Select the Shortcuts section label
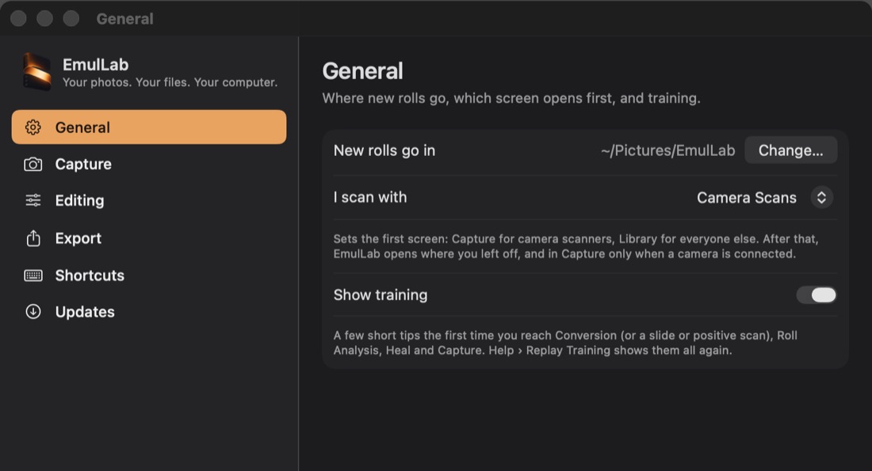 (90, 275)
